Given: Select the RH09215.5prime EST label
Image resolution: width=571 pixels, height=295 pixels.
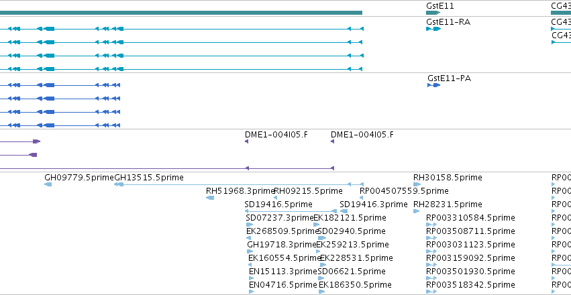Looking at the screenshot, I should 308,191.
